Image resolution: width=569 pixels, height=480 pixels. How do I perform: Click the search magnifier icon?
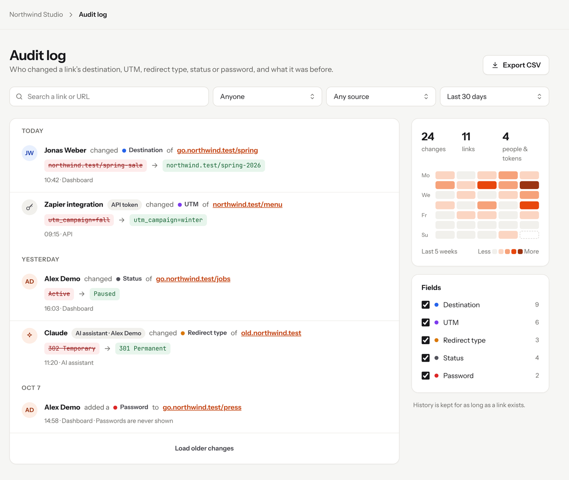pos(19,97)
